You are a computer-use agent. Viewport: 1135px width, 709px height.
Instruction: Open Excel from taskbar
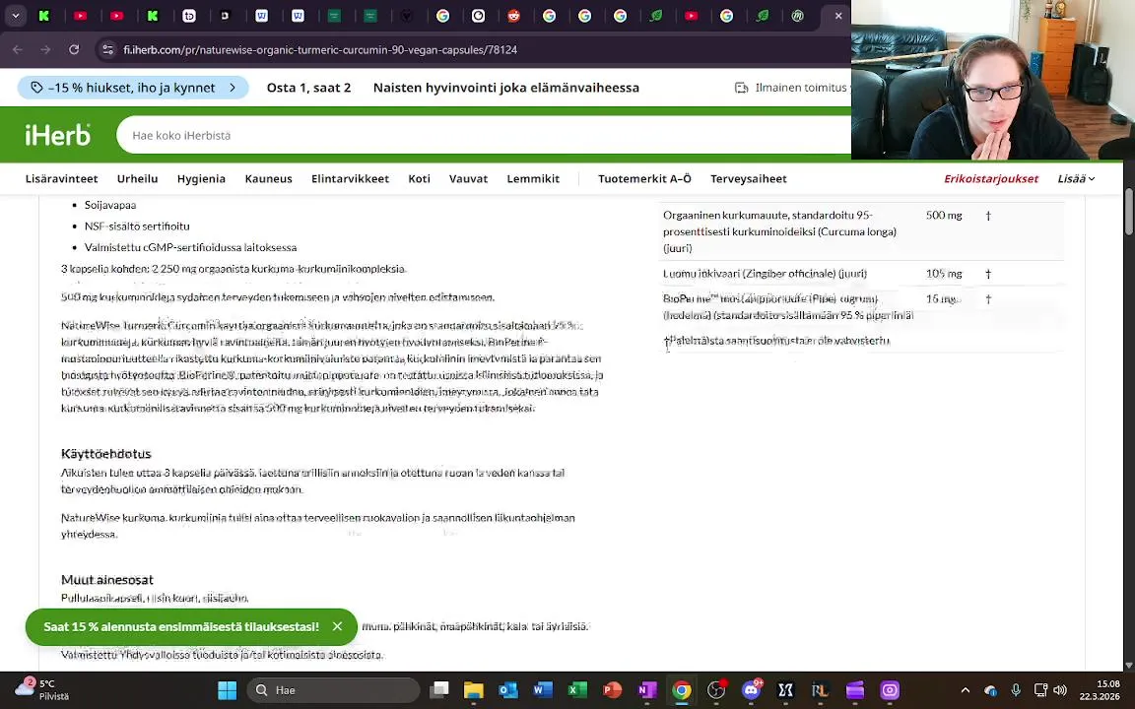pos(577,690)
